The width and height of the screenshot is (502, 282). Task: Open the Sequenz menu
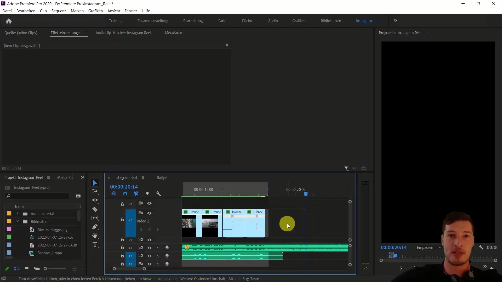(59, 11)
